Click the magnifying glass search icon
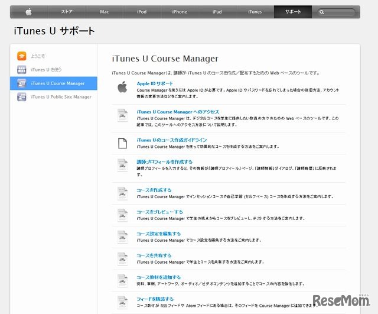 click(x=322, y=12)
